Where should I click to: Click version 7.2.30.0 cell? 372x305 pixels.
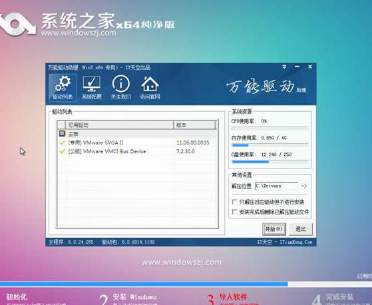pyautogui.click(x=186, y=151)
